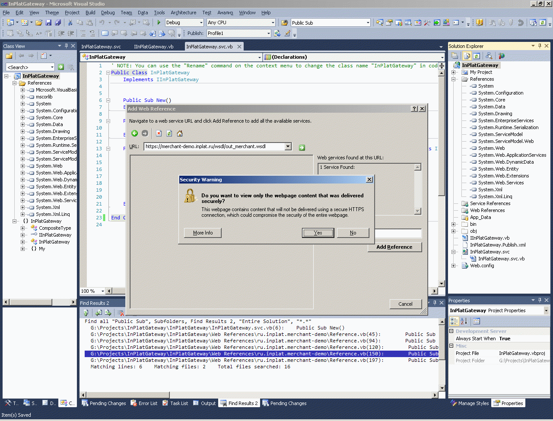Click Show All Files in Solution Explorer
This screenshot has height=421, width=553.
pos(467,56)
